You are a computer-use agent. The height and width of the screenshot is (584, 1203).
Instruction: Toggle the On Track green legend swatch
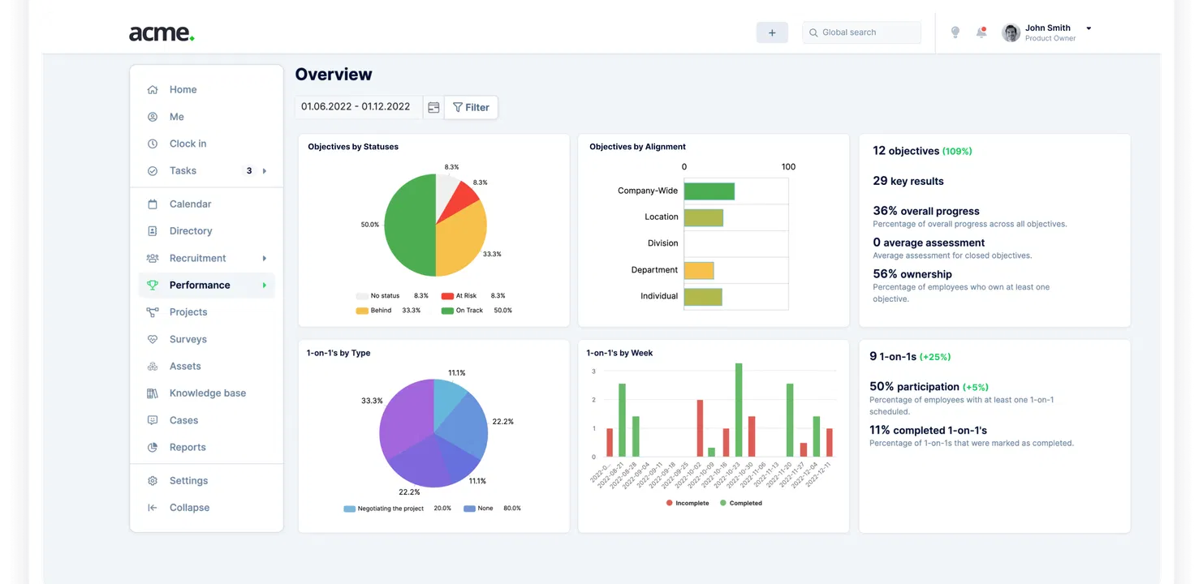point(447,311)
